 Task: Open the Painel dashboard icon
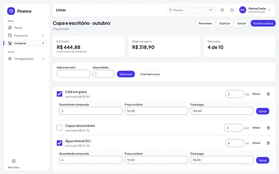pos(10,28)
